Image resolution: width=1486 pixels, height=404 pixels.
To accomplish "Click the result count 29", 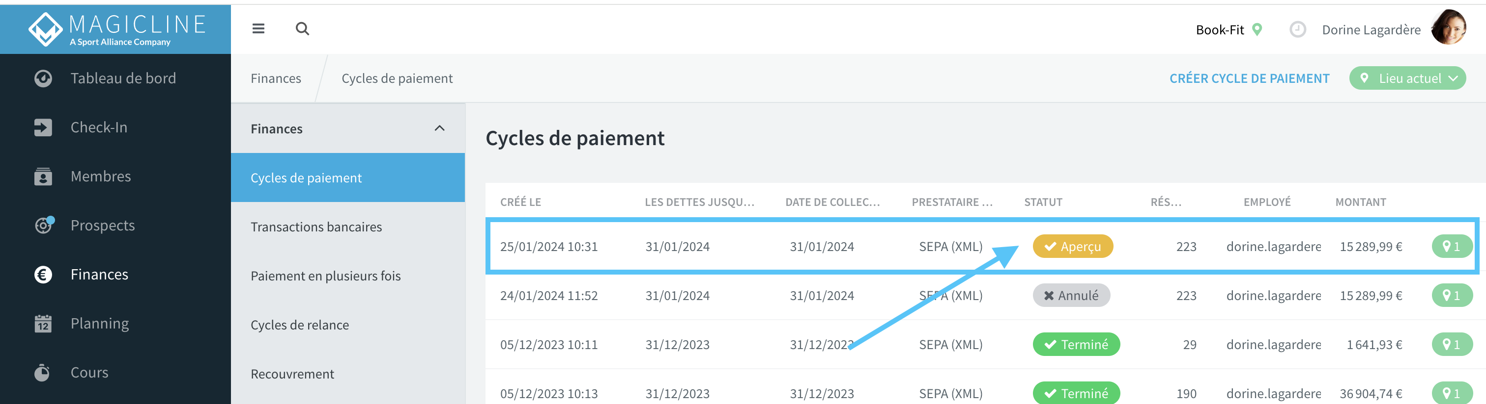I will click(1190, 344).
